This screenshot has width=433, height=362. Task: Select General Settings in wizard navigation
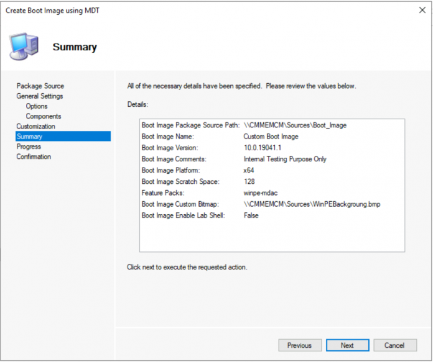click(39, 96)
